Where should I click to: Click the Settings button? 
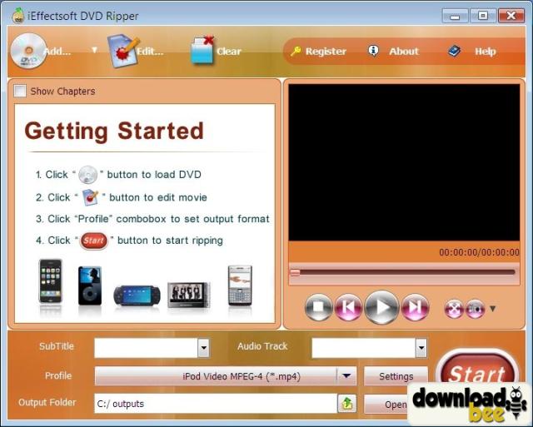coord(396,376)
